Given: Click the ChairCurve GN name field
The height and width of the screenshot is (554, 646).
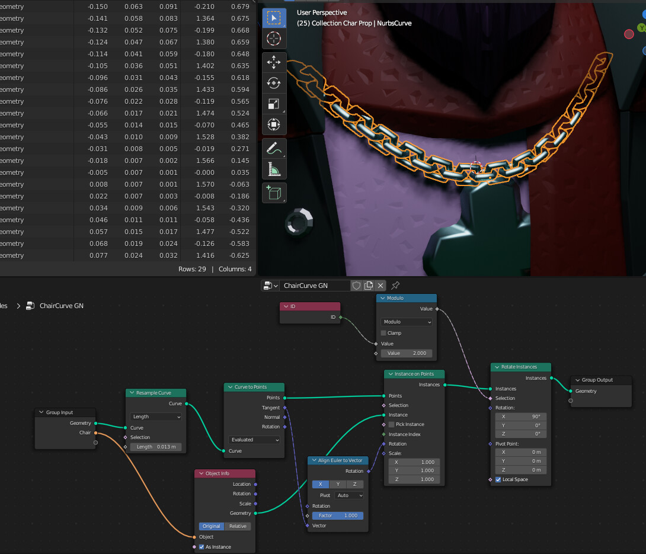Looking at the screenshot, I should click(x=315, y=286).
